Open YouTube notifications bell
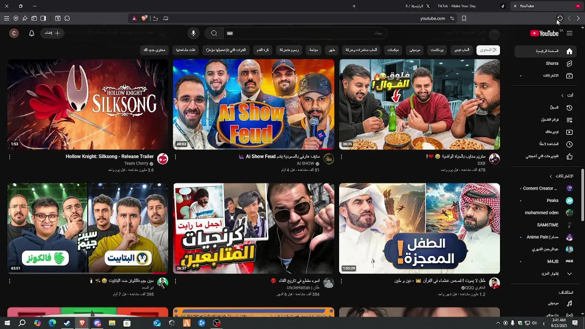The width and height of the screenshot is (585, 329). pyautogui.click(x=32, y=33)
